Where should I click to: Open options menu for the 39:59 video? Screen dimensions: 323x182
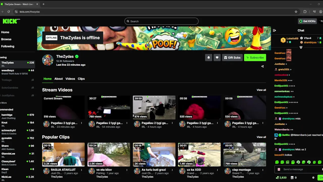click(172, 123)
